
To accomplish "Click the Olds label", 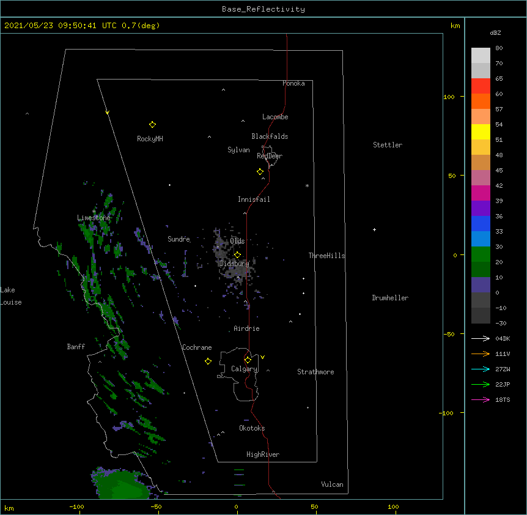I will tap(237, 241).
